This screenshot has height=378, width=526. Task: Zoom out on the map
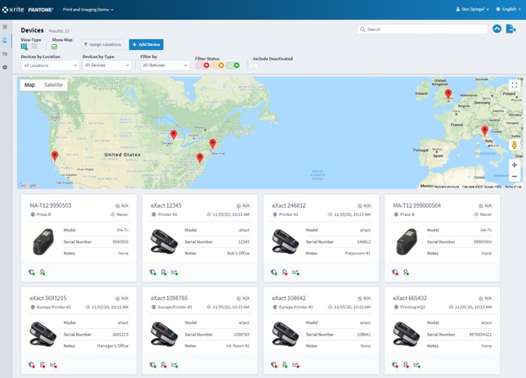pyautogui.click(x=515, y=177)
